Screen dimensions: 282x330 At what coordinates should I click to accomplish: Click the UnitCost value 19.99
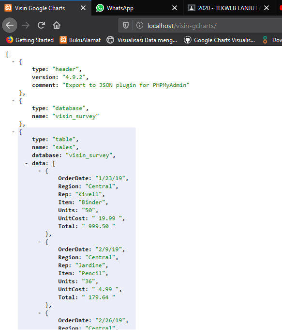pyautogui.click(x=107, y=218)
